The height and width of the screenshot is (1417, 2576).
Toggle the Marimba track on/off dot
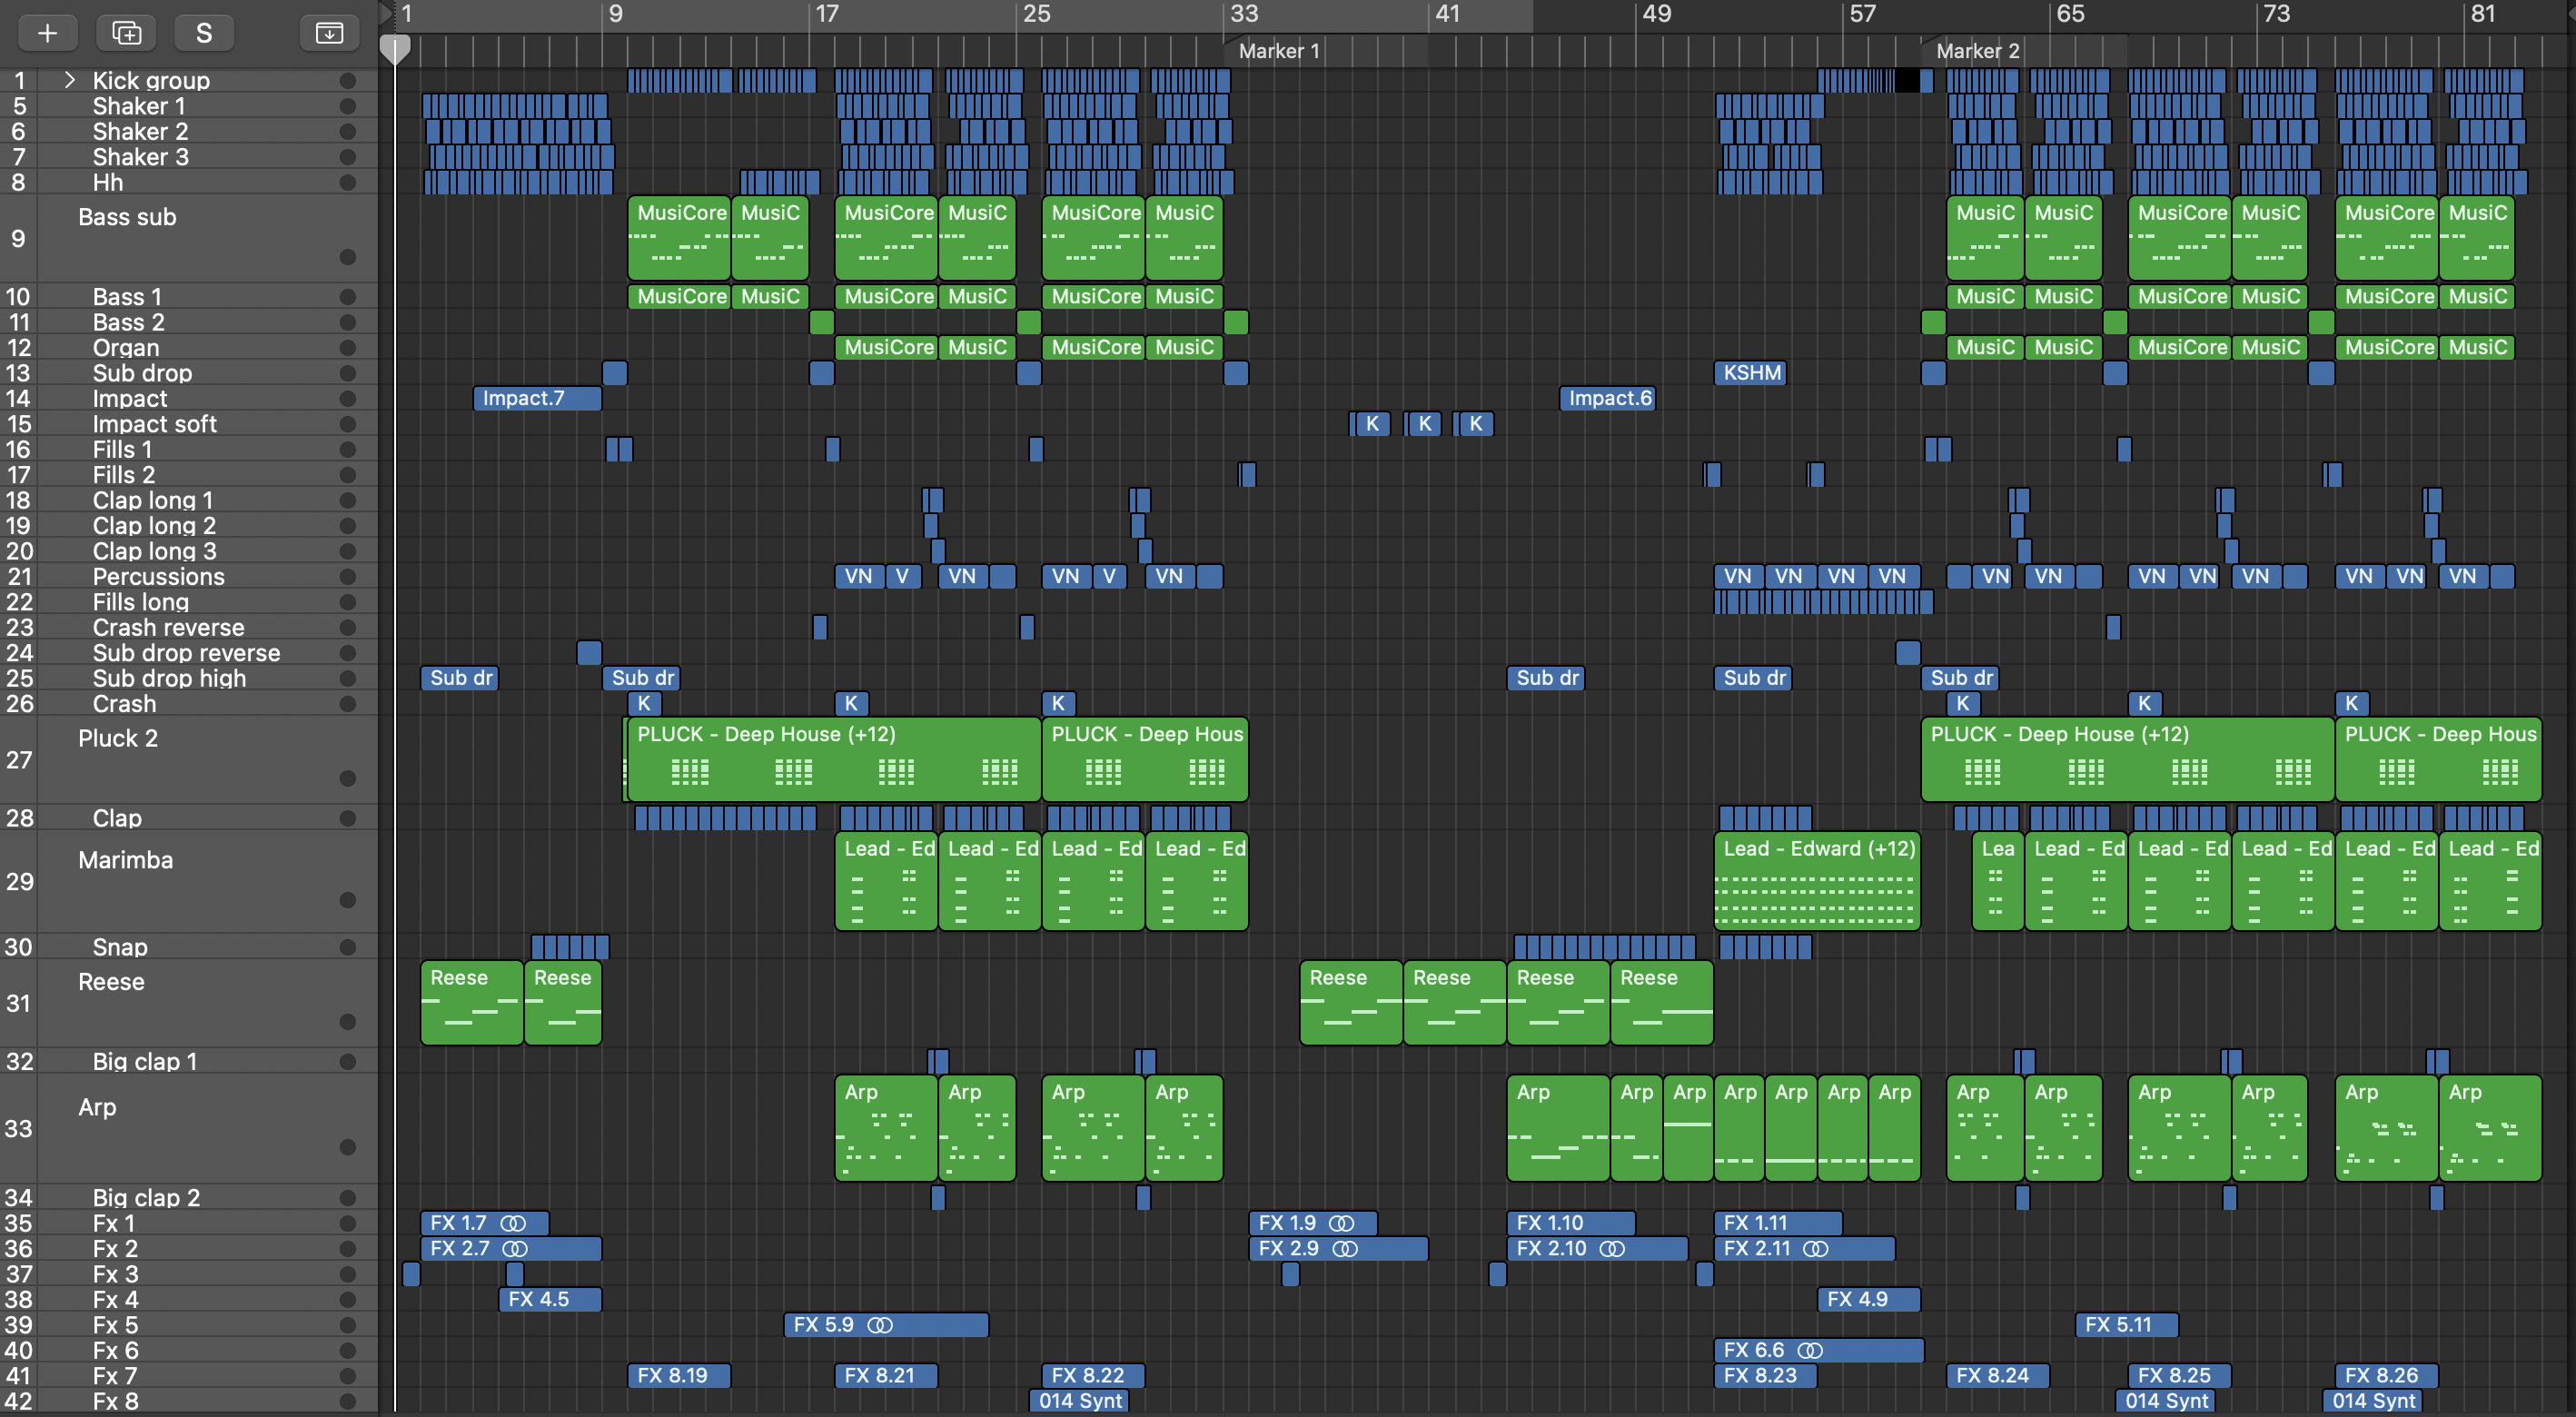point(348,900)
